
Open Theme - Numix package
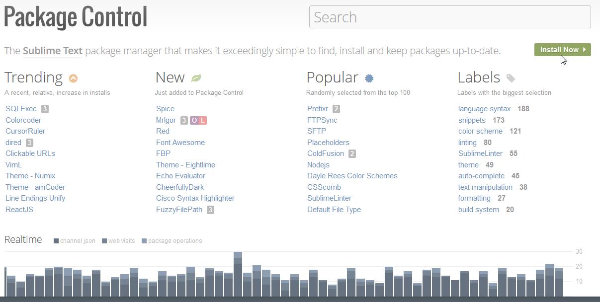pos(30,176)
